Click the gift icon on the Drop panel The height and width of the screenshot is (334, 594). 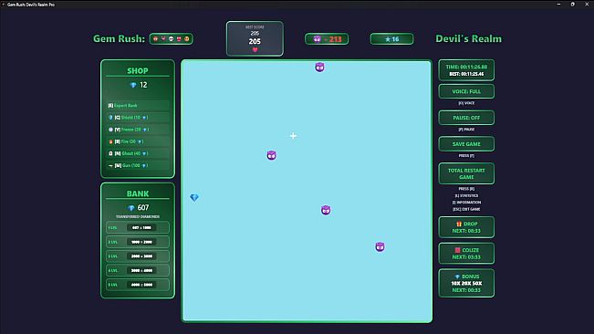(459, 224)
